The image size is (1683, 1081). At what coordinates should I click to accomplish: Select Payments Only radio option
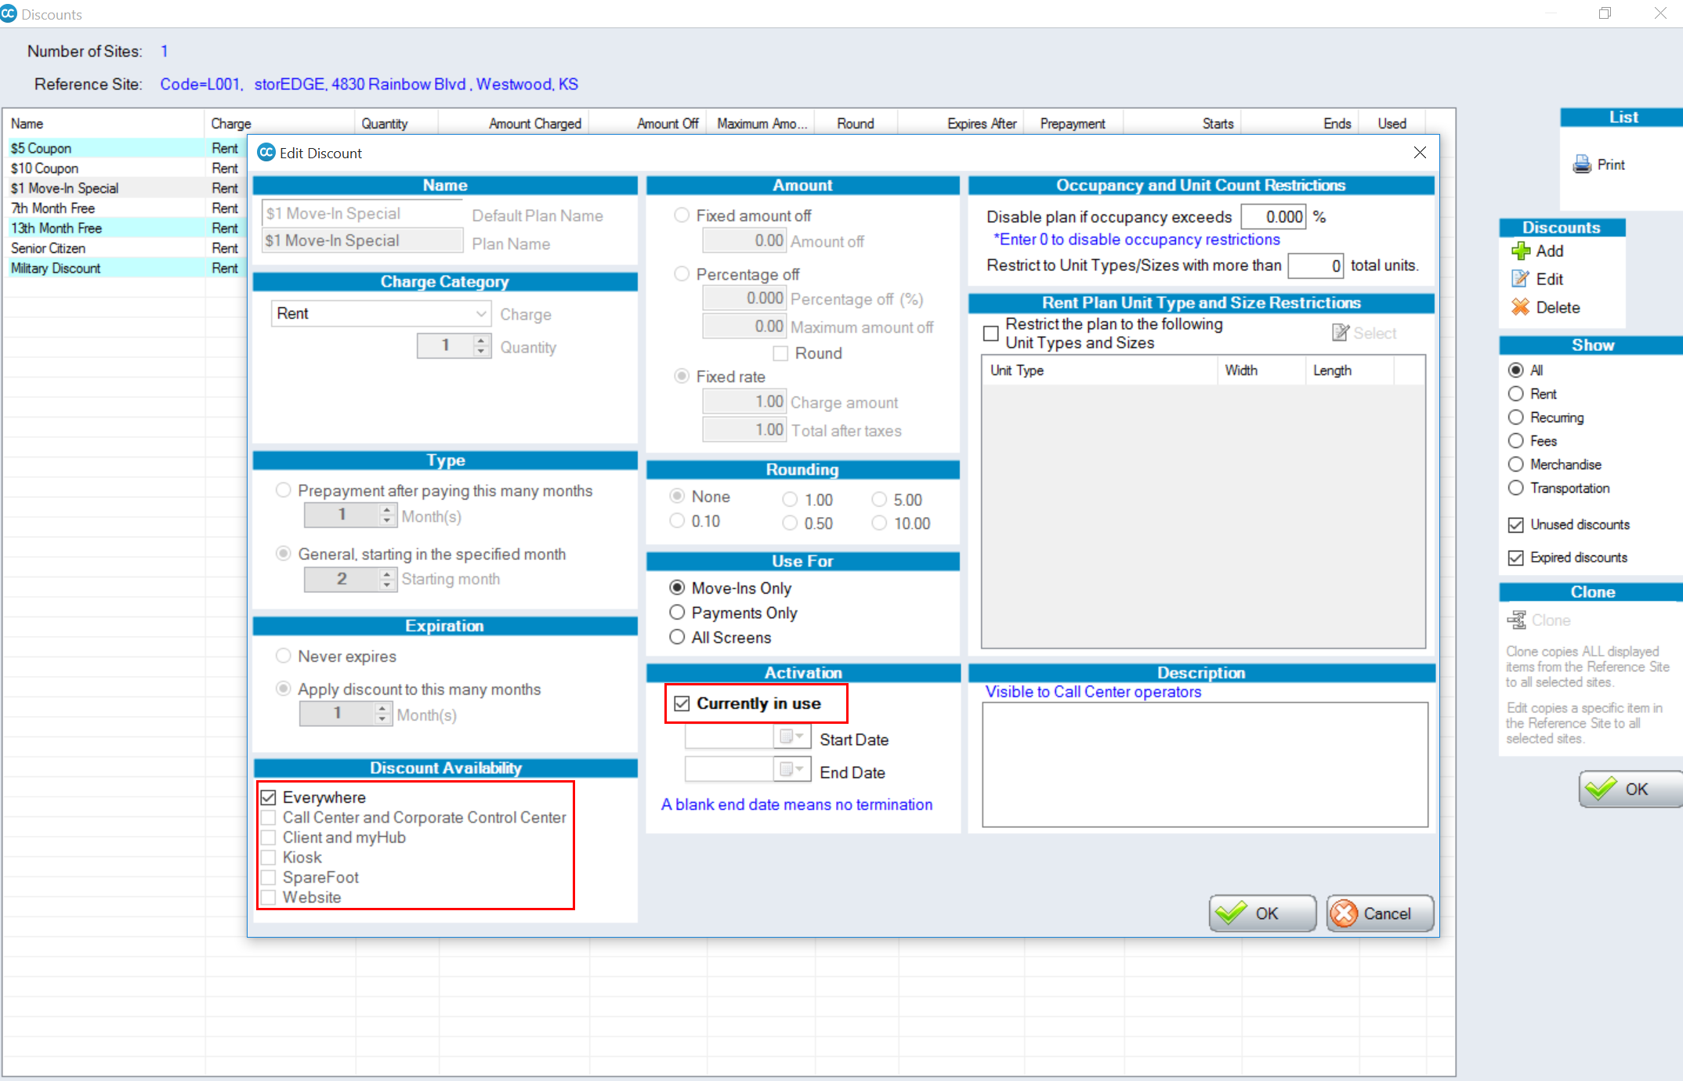point(677,613)
